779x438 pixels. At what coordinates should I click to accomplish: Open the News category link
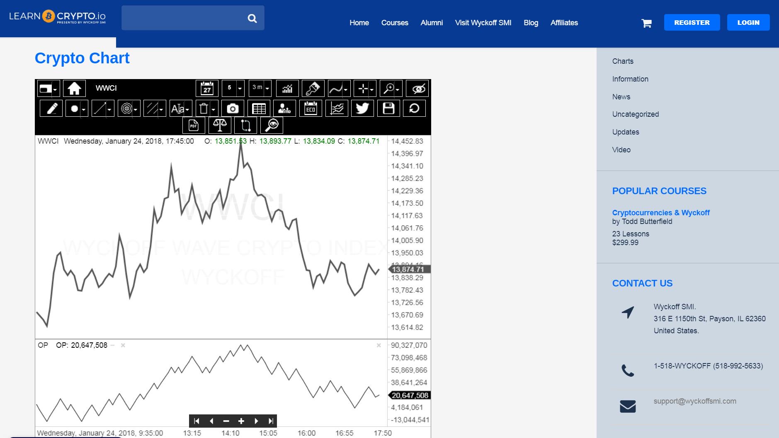coord(621,97)
